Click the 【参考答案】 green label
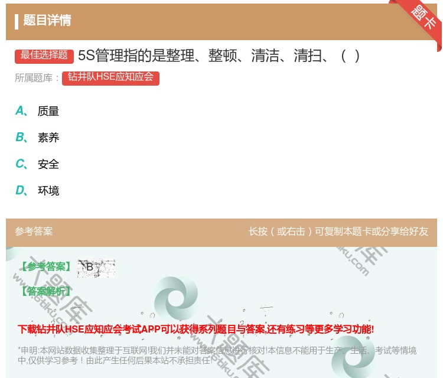Screen dimensions: 443x378 (x=46, y=267)
